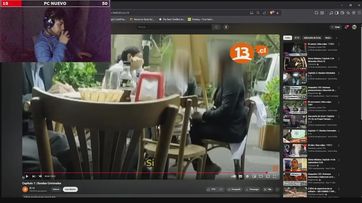
Task: Open the Brave VPN shield icon
Action: 354,13
